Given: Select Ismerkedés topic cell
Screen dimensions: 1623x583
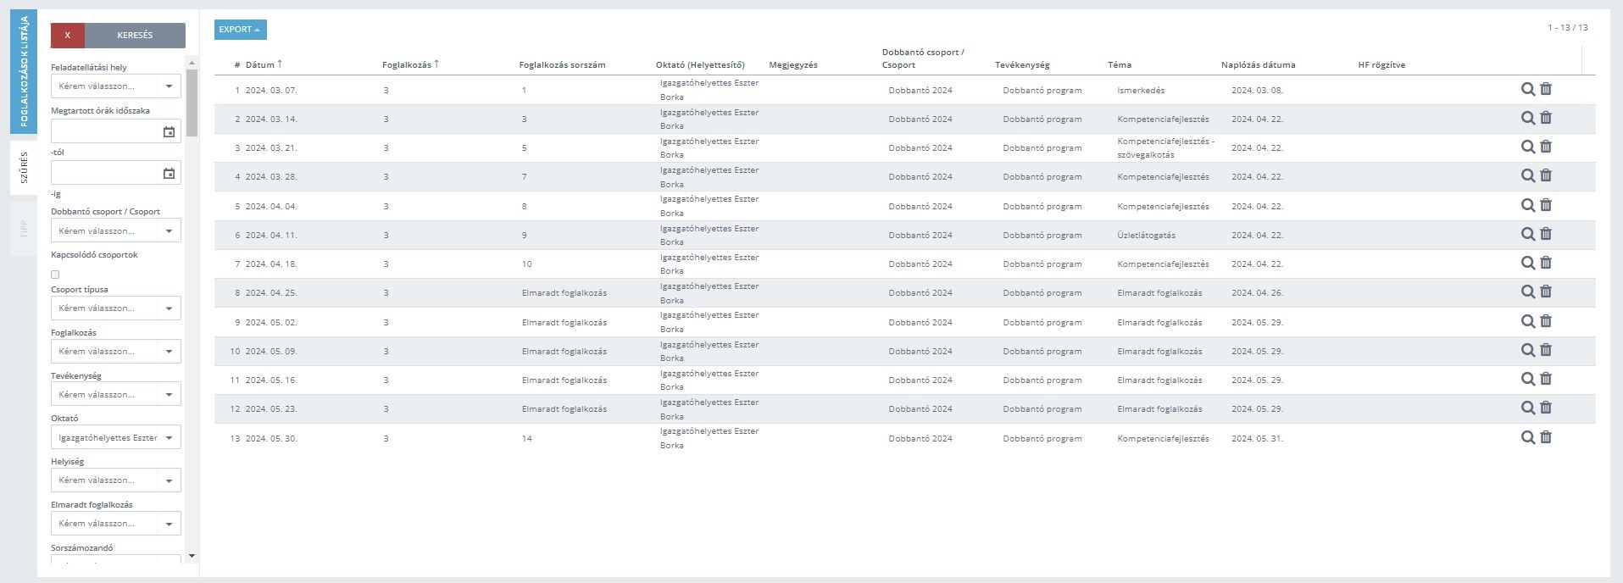Looking at the screenshot, I should click(x=1141, y=90).
